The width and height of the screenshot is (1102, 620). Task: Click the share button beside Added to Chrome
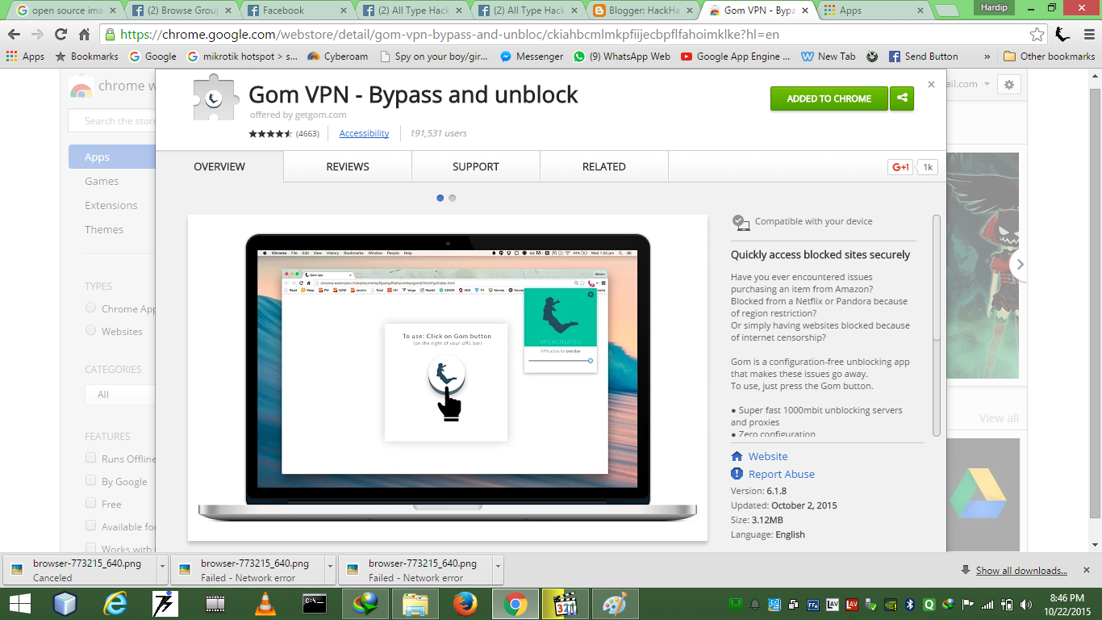click(902, 98)
